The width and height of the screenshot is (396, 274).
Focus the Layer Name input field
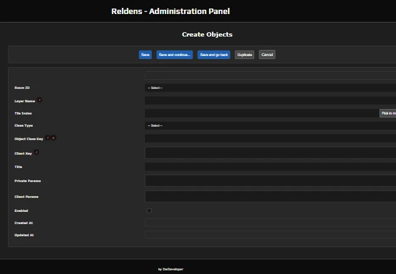click(x=270, y=100)
